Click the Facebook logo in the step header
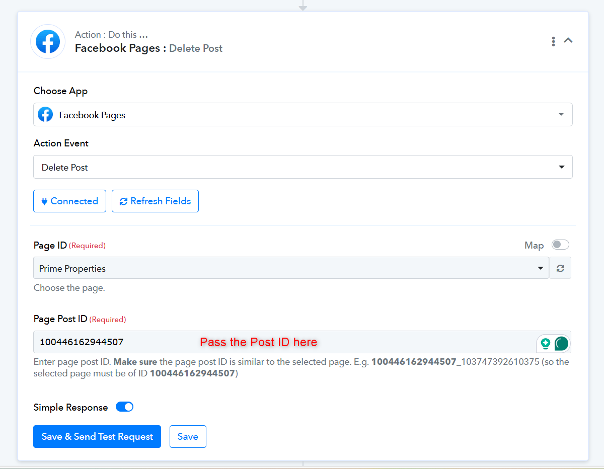The width and height of the screenshot is (604, 469). pos(48,41)
